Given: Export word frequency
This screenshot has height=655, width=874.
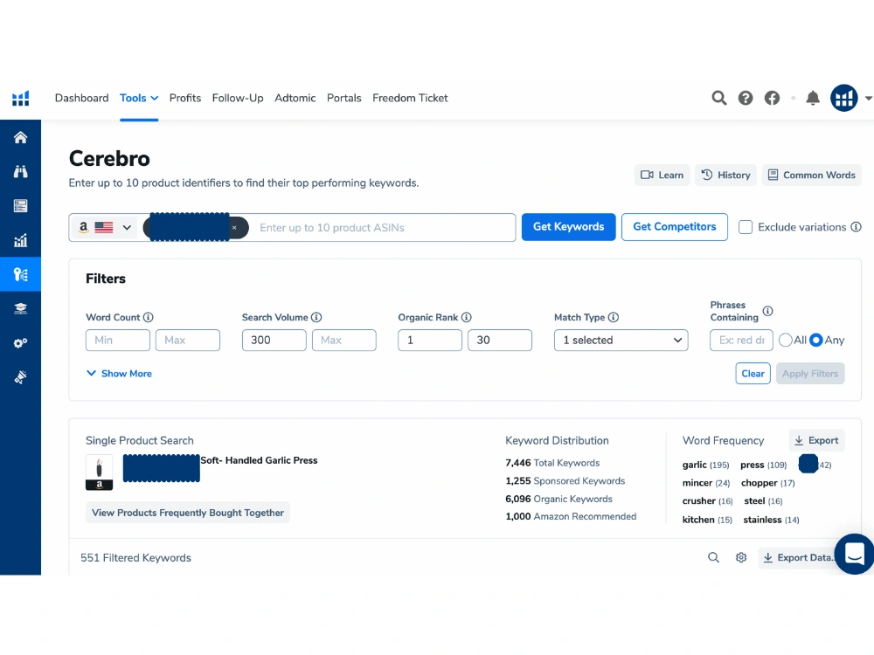Looking at the screenshot, I should click(816, 440).
